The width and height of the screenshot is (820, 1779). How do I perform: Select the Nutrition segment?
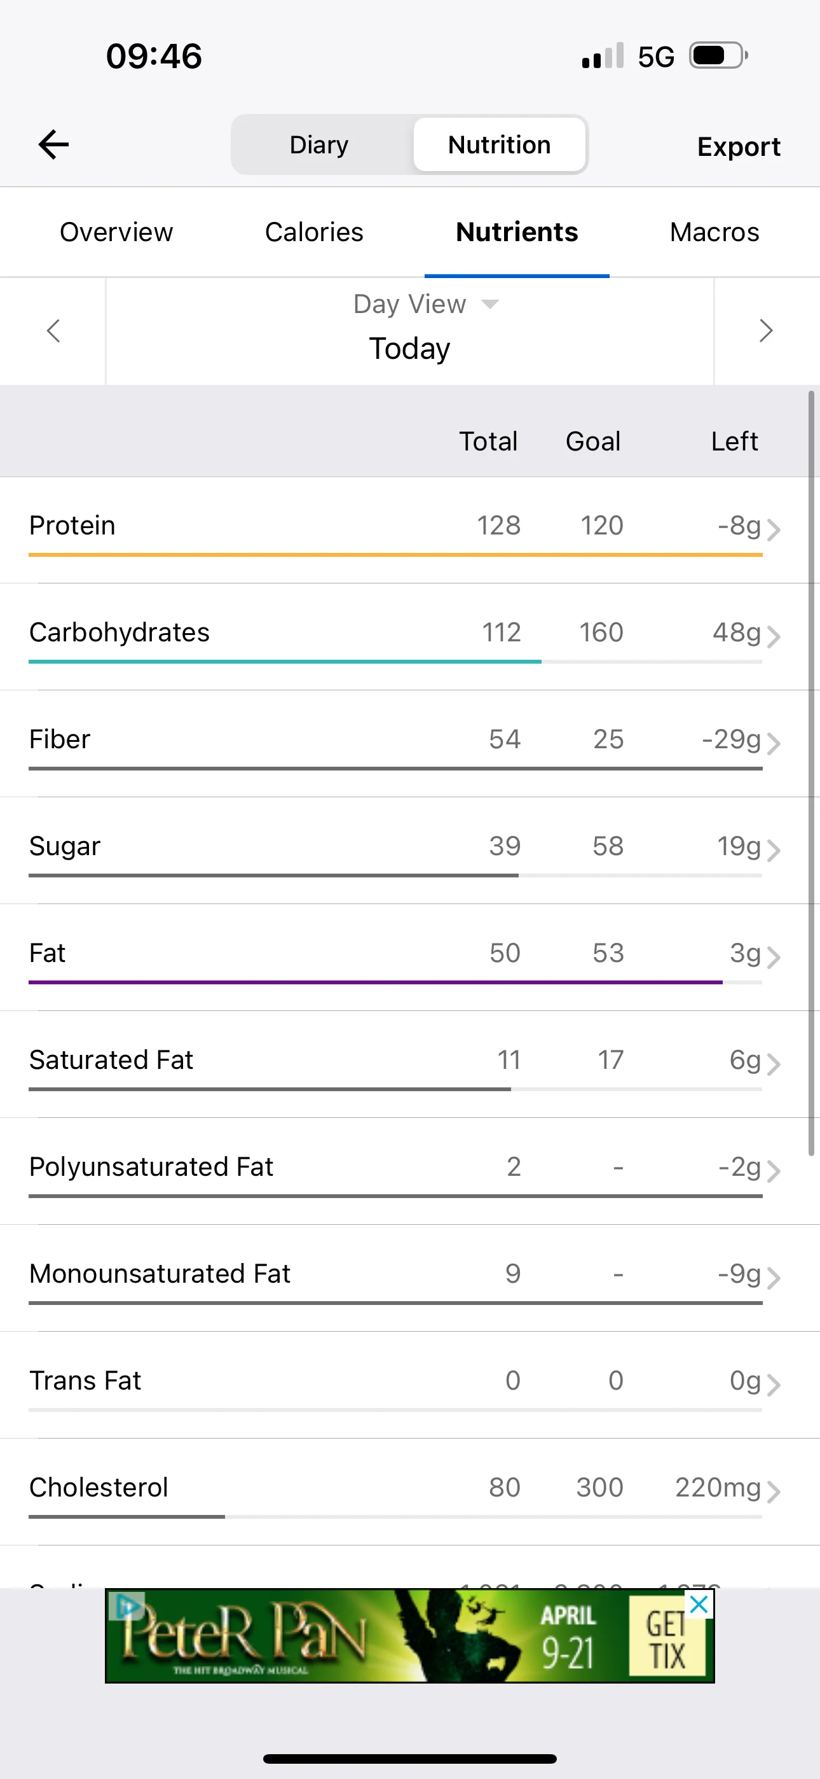tap(500, 145)
